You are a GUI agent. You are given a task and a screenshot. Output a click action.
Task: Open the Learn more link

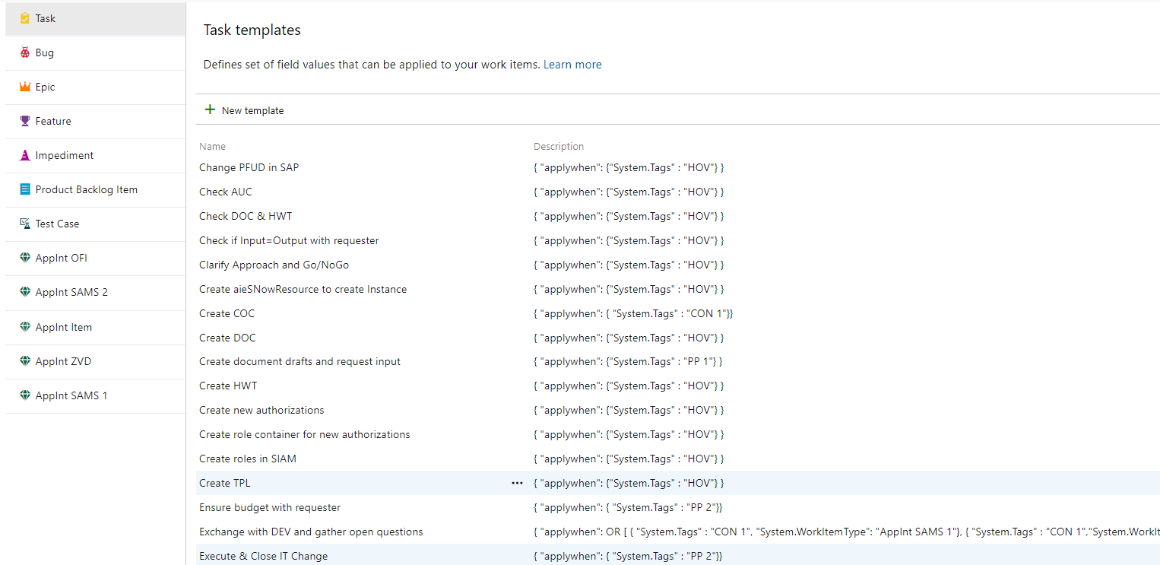[x=572, y=64]
